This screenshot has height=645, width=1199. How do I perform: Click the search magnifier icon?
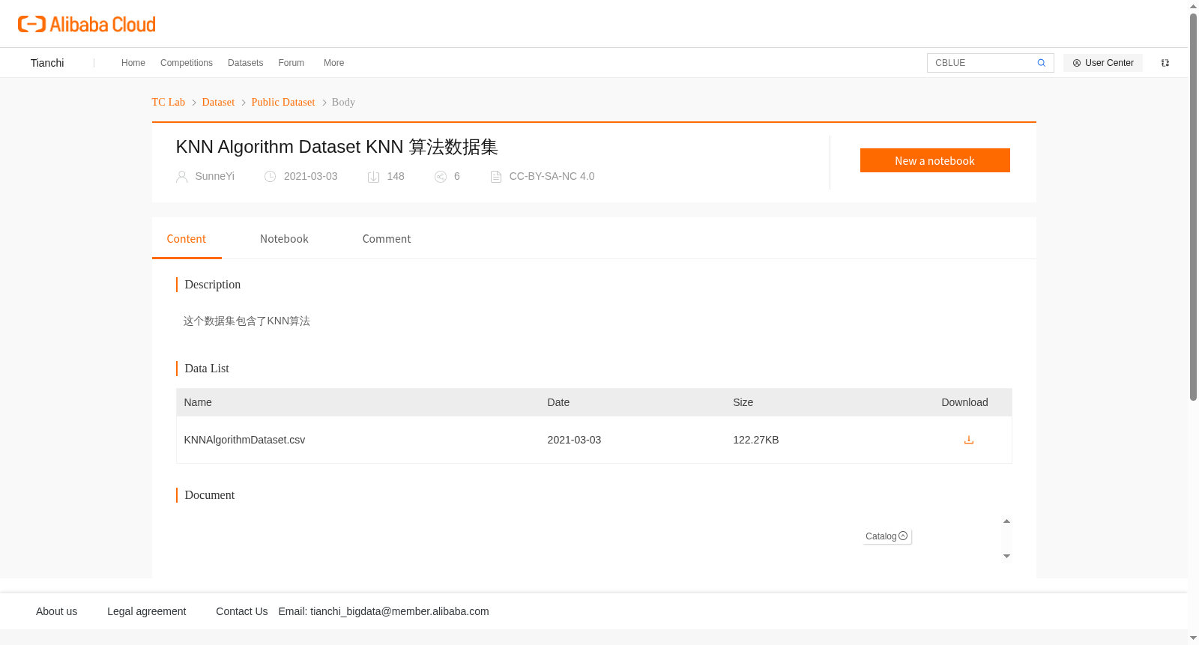tap(1041, 63)
